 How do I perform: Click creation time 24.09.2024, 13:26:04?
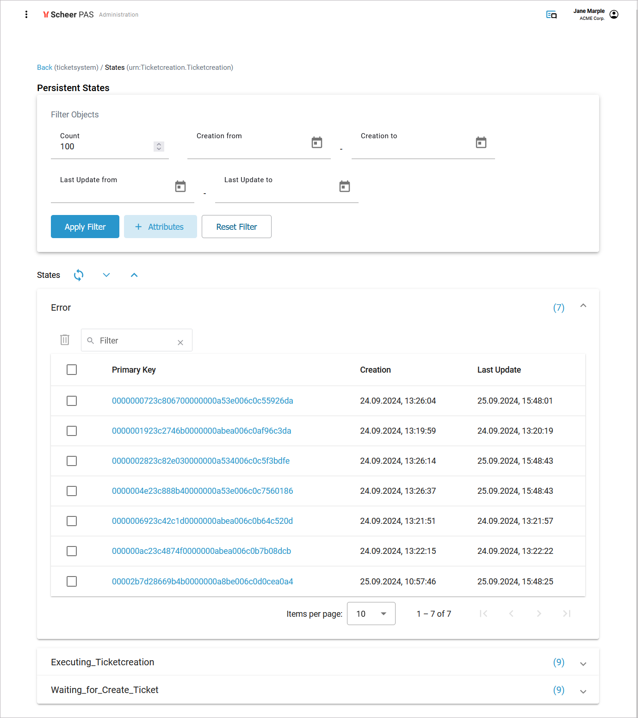tap(398, 401)
